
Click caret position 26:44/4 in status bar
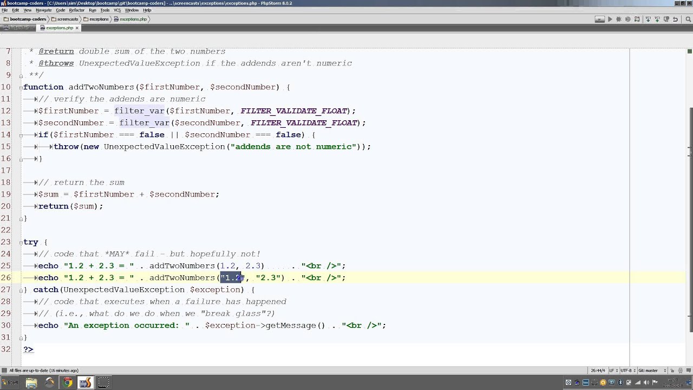click(598, 370)
